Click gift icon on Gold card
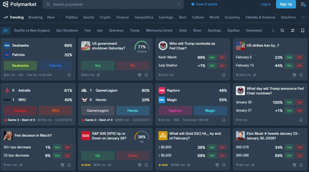This screenshot has width=309, height=172. point(217,165)
